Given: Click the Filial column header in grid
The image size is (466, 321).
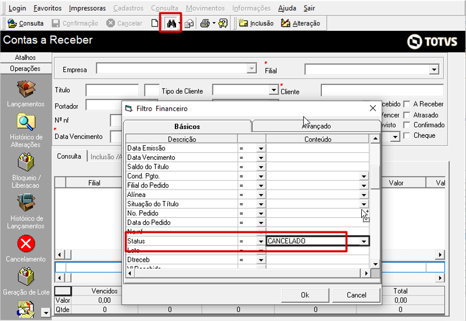Looking at the screenshot, I should [94, 183].
